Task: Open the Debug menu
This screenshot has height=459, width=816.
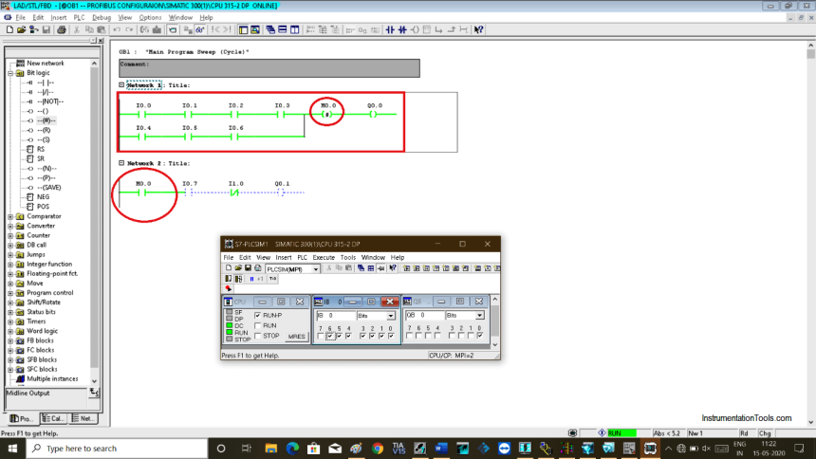Action: pos(102,17)
